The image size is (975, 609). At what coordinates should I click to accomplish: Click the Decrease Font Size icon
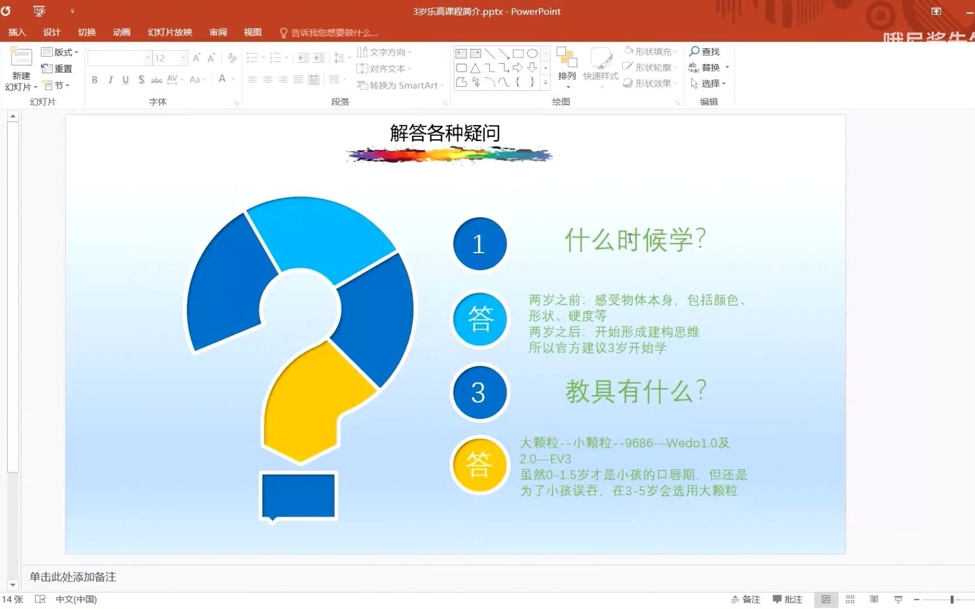(x=211, y=58)
